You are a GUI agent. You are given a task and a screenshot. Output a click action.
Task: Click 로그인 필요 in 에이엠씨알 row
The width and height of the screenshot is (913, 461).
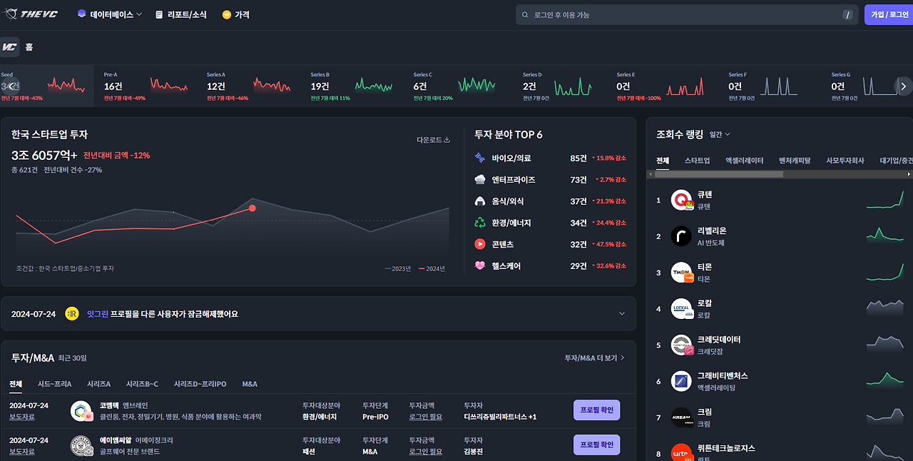(426, 452)
